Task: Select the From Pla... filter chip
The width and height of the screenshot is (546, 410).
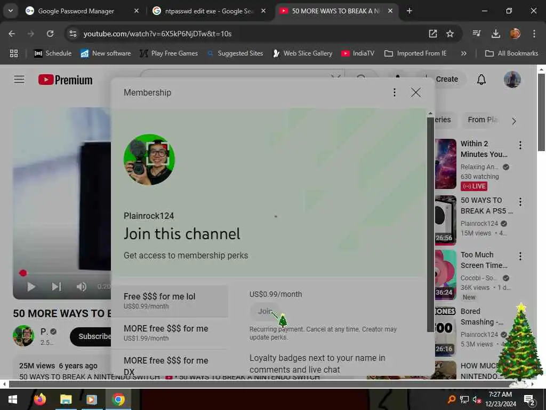Action: coord(482,120)
